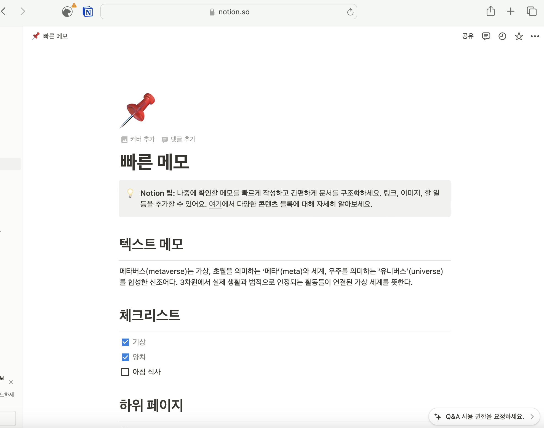This screenshot has height=428, width=544.
Task: Uncheck the 양치 checkbox
Action: click(x=125, y=357)
